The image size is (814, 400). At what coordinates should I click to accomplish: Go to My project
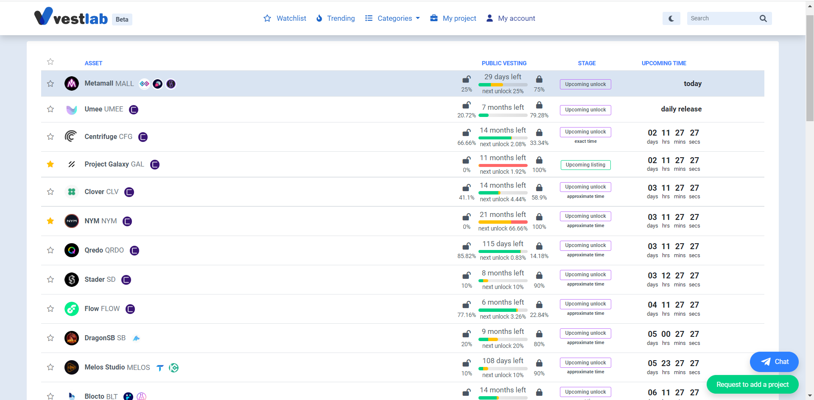point(453,18)
